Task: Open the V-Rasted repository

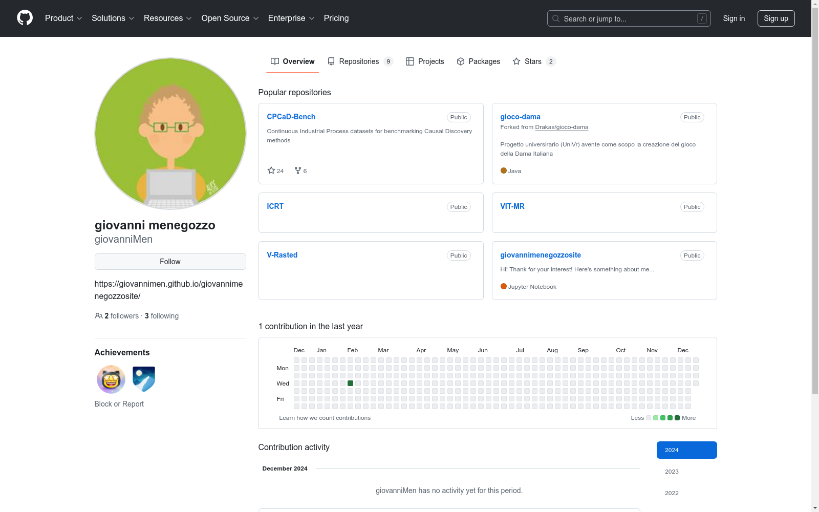Action: (282, 255)
